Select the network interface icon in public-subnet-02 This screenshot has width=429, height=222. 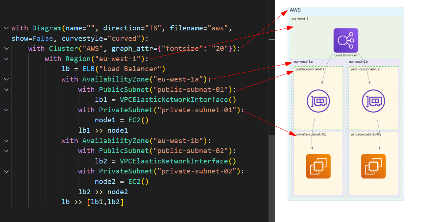(373, 100)
